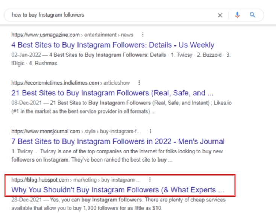Click the https://www.mensjournal.com URL breadcrumb

click(x=45, y=131)
